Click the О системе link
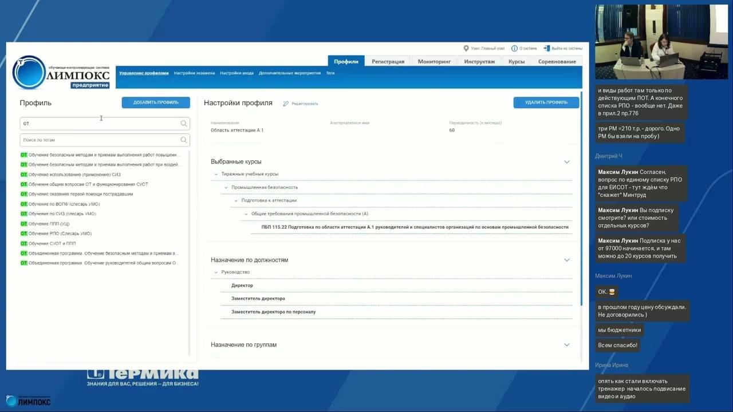 pos(528,49)
